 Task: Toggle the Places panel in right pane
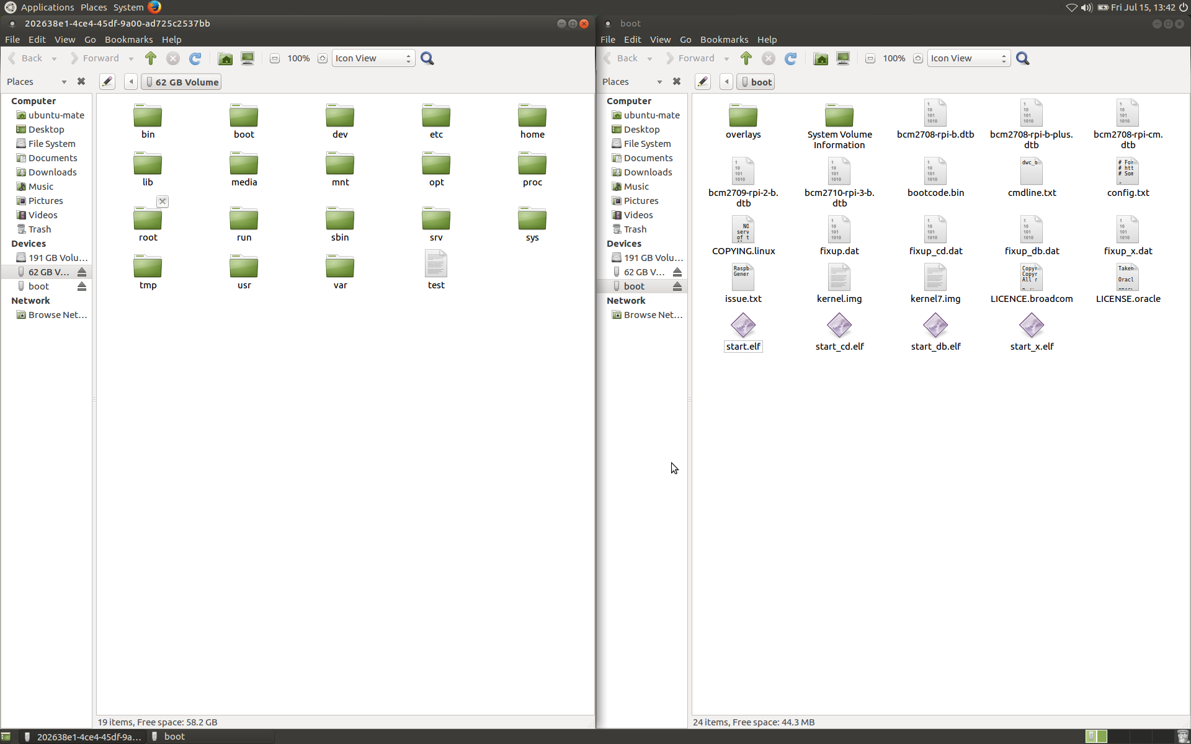point(677,82)
